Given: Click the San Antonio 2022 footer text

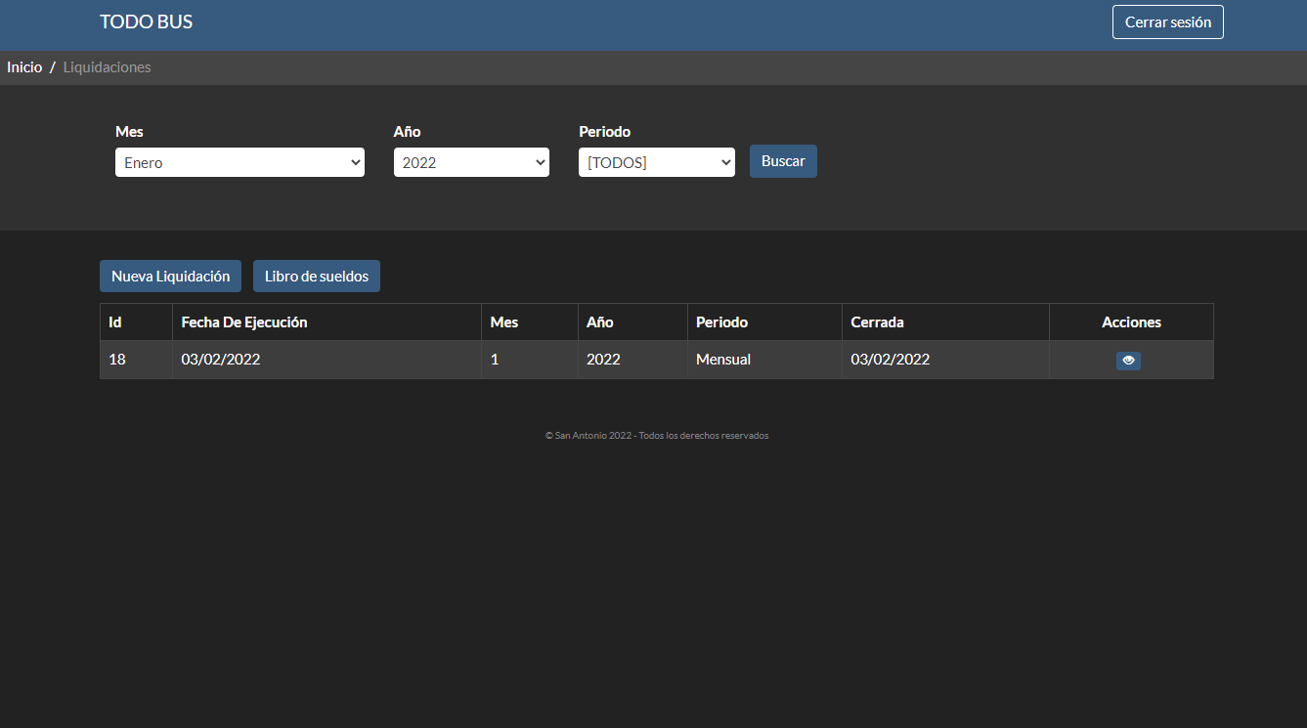Looking at the screenshot, I should (x=656, y=436).
